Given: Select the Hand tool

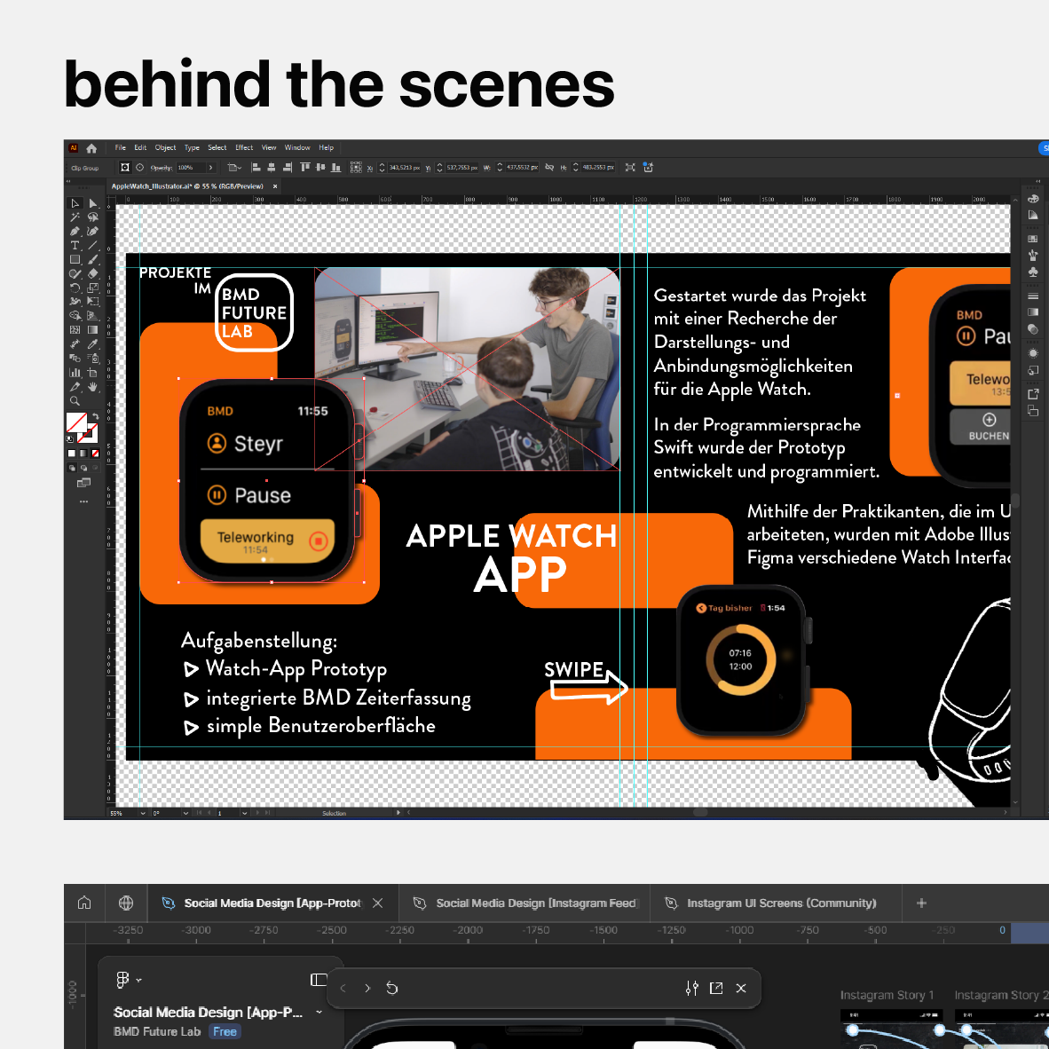Looking at the screenshot, I should (x=93, y=387).
